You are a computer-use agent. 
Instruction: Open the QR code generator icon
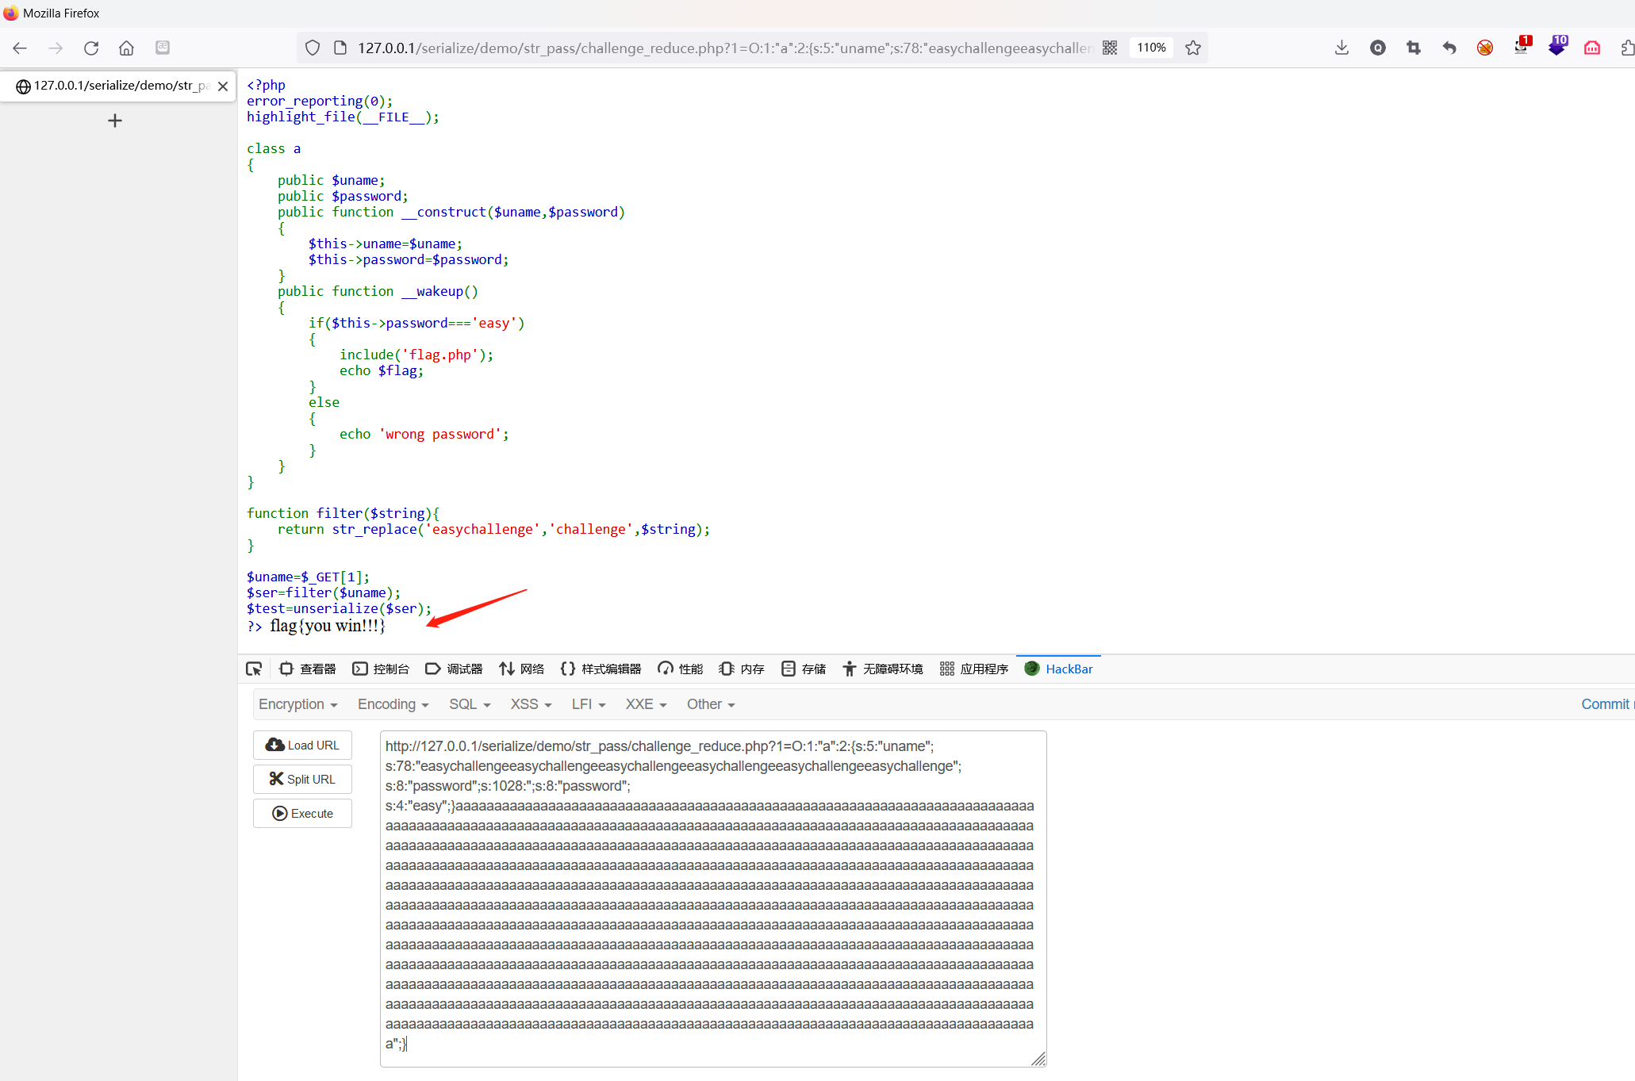click(x=1110, y=48)
